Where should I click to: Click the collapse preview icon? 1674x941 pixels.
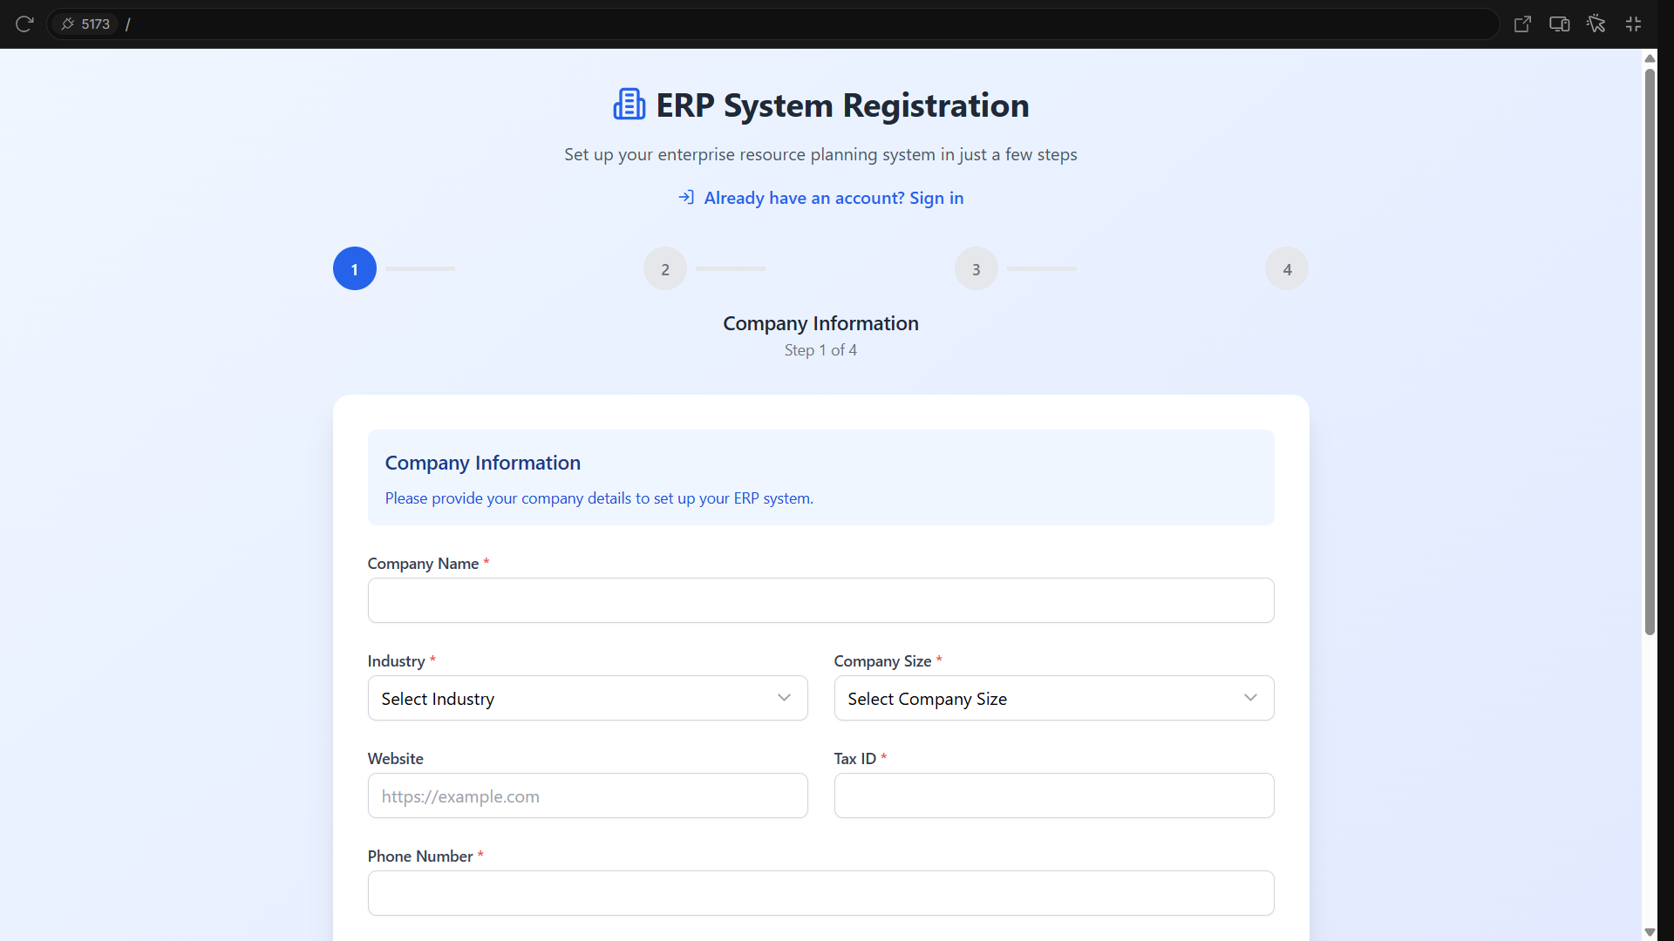coord(1633,24)
